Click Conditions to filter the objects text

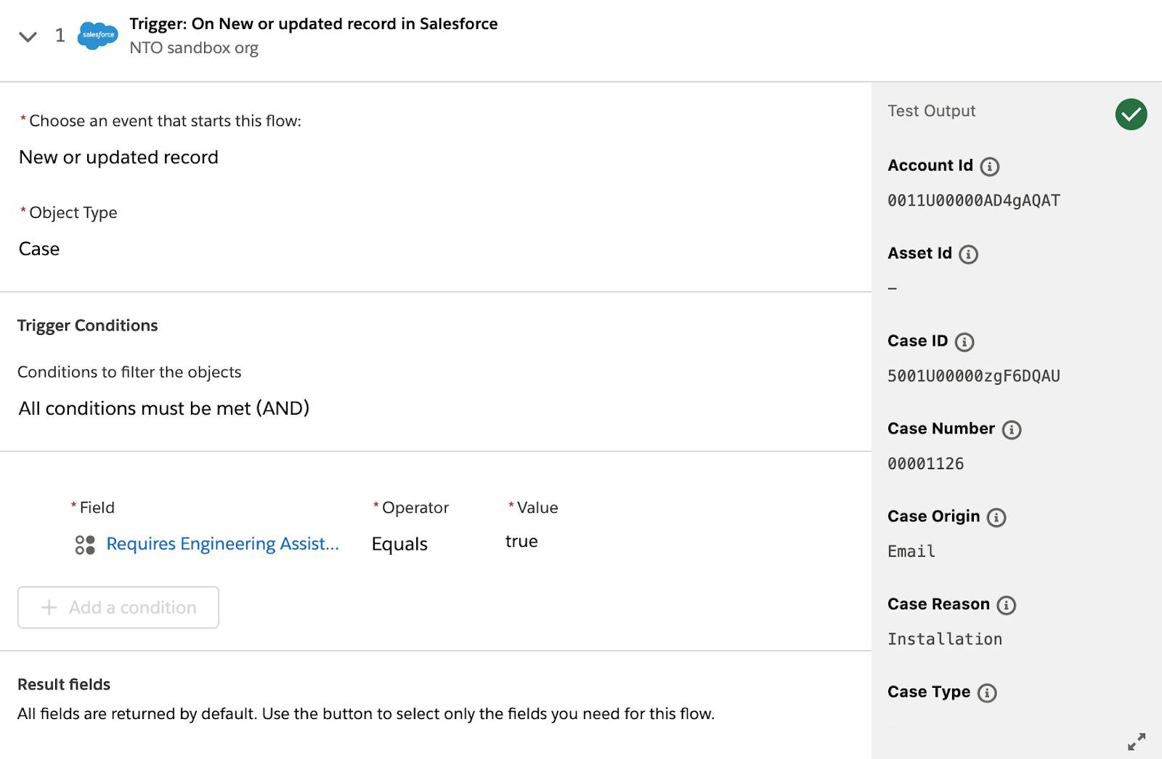tap(129, 372)
